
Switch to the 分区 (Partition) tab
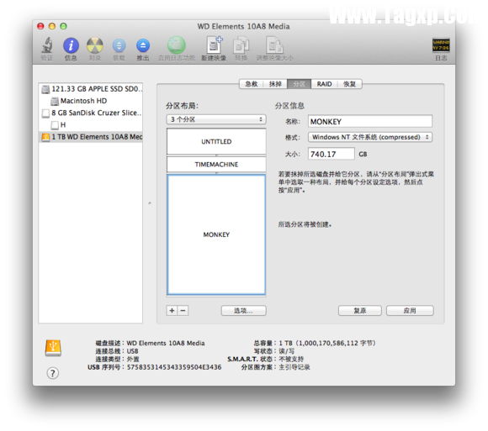pos(299,84)
